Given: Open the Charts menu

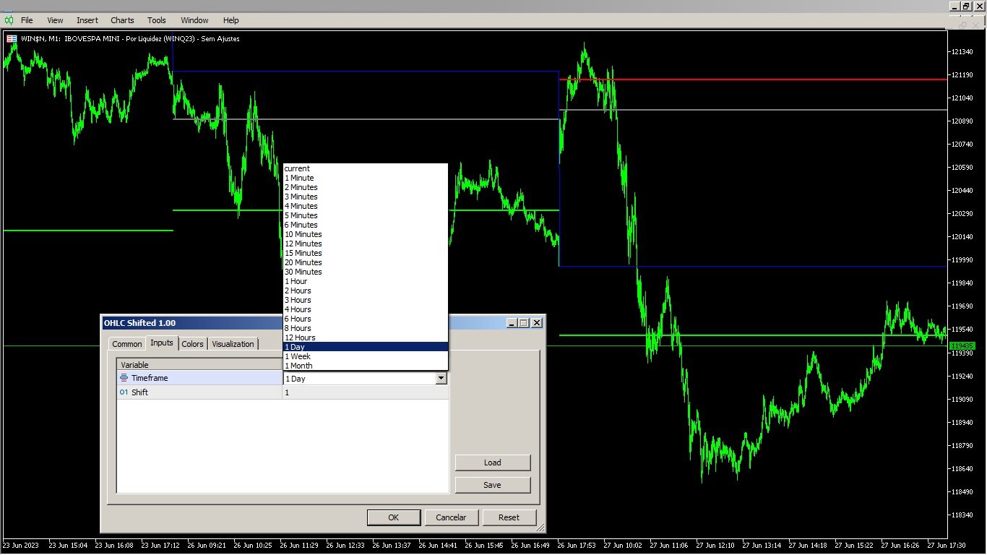Looking at the screenshot, I should tap(121, 20).
